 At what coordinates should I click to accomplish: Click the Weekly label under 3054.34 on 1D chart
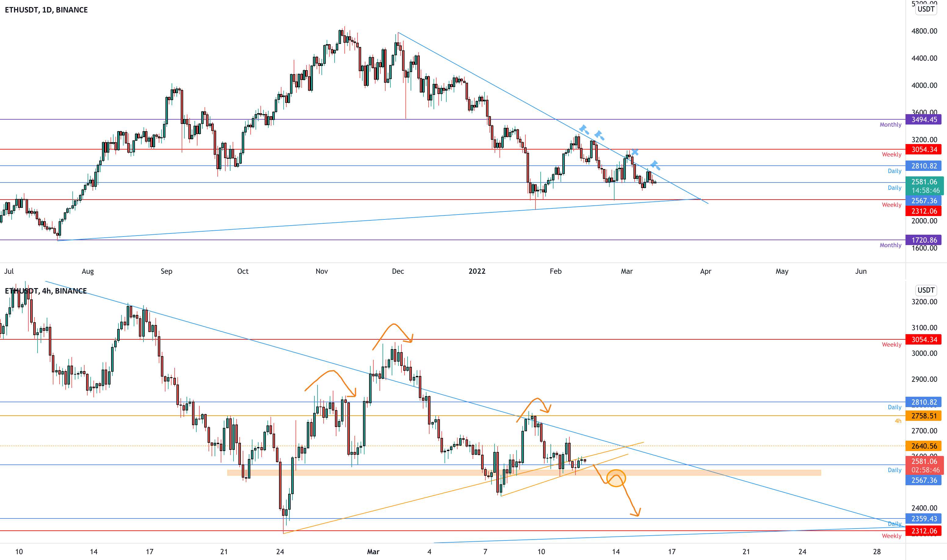891,154
